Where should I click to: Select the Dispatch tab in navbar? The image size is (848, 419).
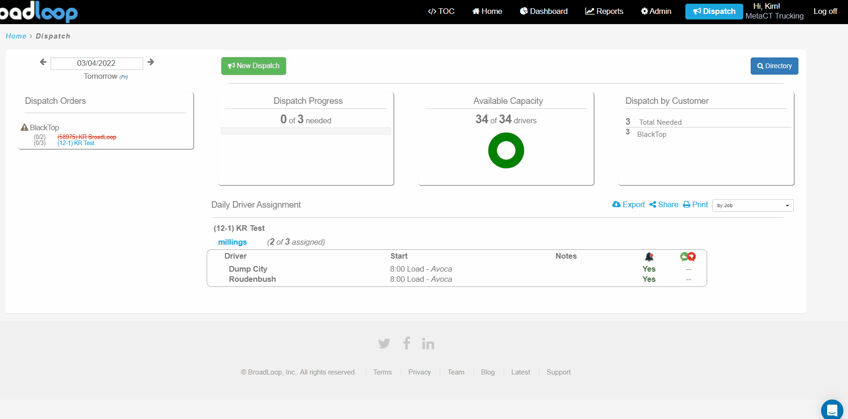714,12
